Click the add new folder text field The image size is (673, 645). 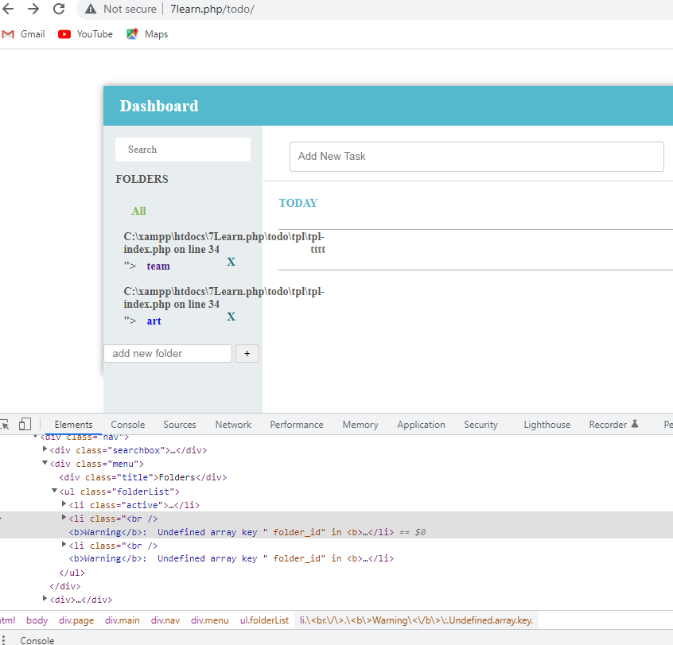168,354
